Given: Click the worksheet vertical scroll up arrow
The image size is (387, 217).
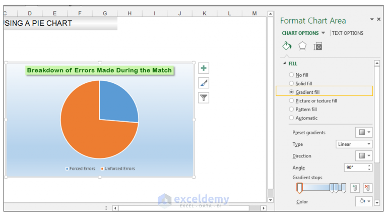Looking at the screenshot, I should click(271, 14).
